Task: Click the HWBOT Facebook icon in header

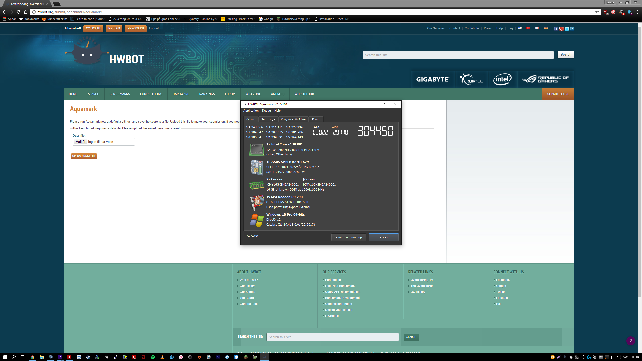Action: tap(556, 29)
